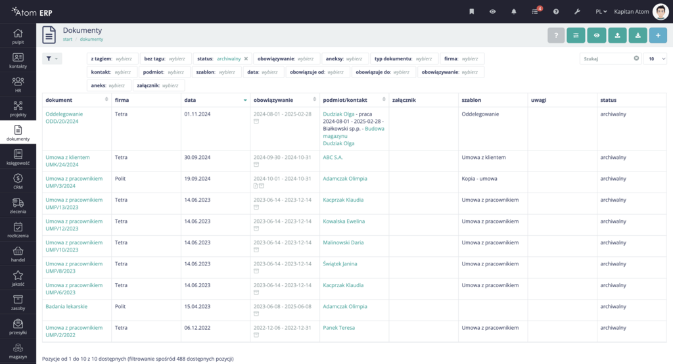673x364 pixels.
Task: Open the 'obowiązuje od' filter selector
Action: coord(317,72)
